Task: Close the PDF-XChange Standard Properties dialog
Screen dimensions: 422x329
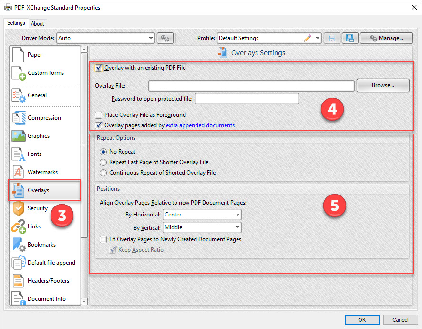Action: [414, 7]
